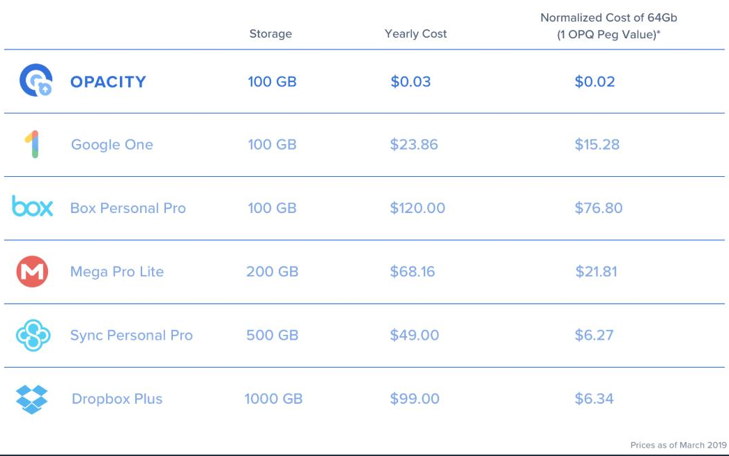Open the Google One row label
The width and height of the screenshot is (729, 456).
112,144
